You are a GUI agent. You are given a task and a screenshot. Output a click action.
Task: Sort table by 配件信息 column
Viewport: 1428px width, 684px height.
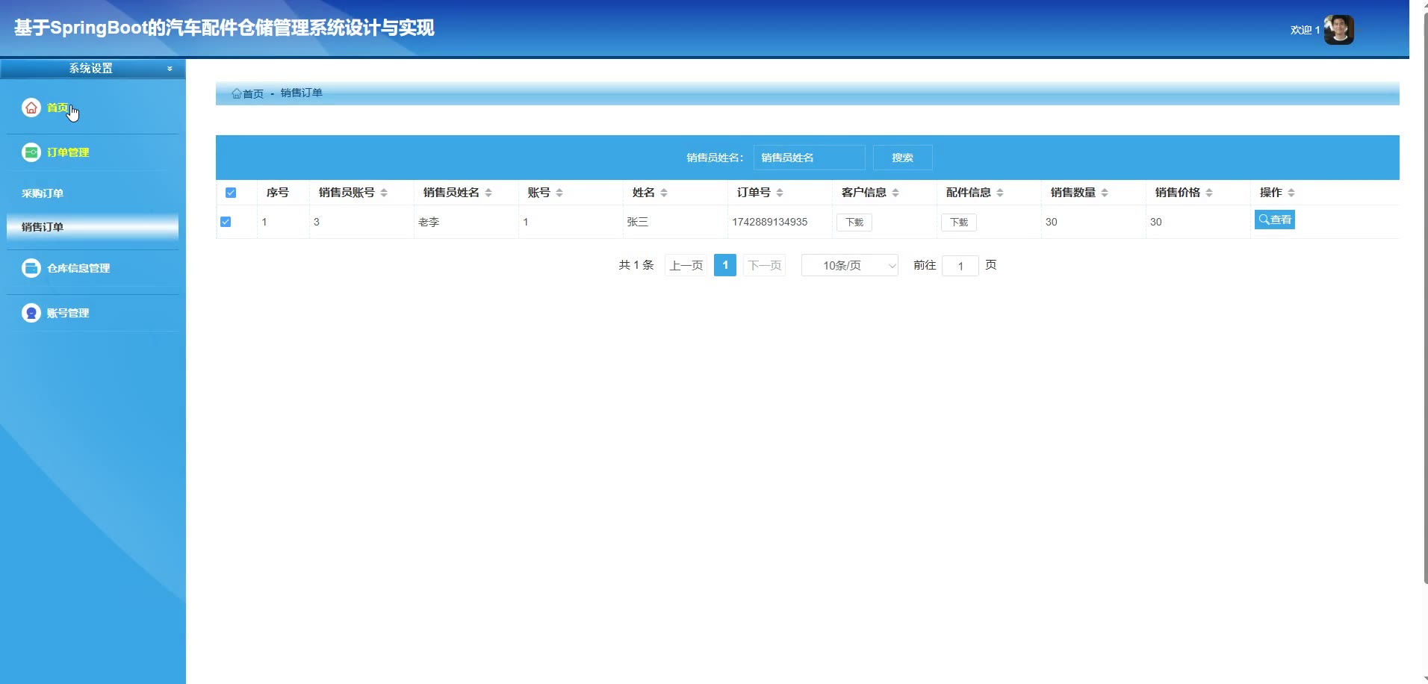pos(1000,193)
